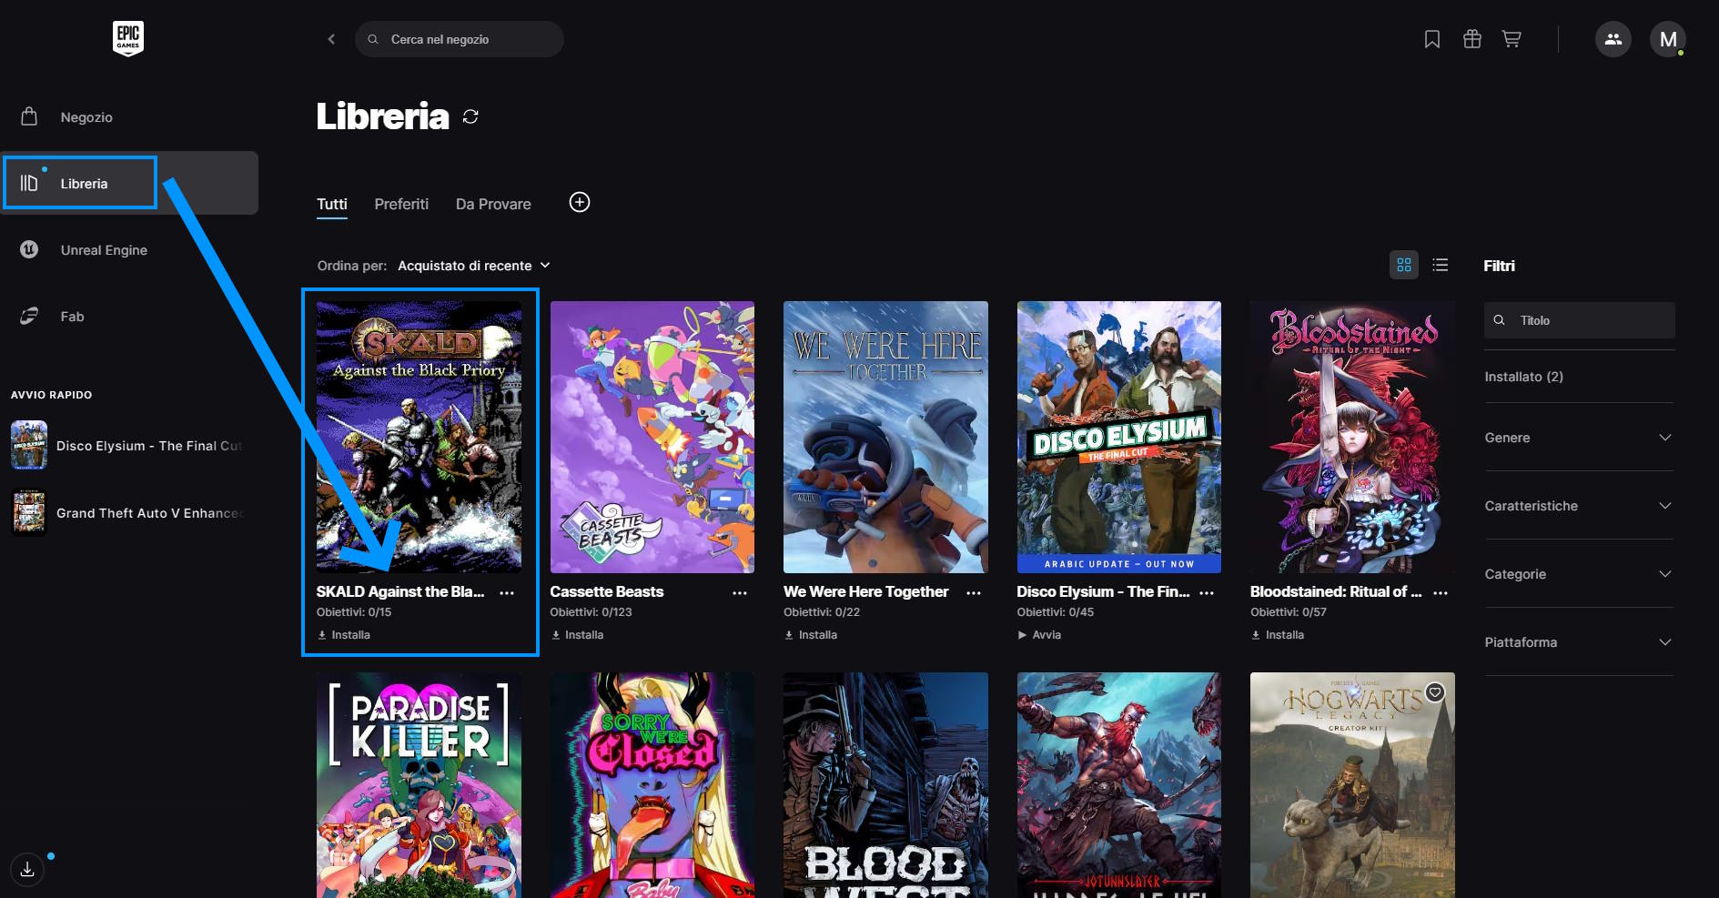This screenshot has width=1719, height=898.
Task: Switch to list view layout
Action: [1440, 265]
